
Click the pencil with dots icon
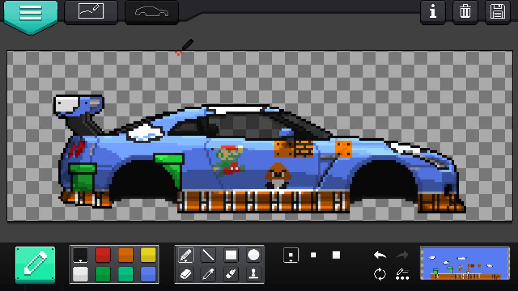coord(402,274)
